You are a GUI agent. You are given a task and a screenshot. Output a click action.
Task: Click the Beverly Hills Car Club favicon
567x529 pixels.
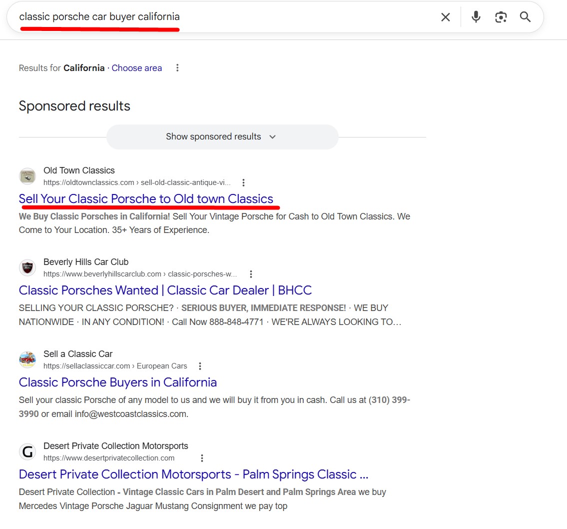(x=27, y=268)
